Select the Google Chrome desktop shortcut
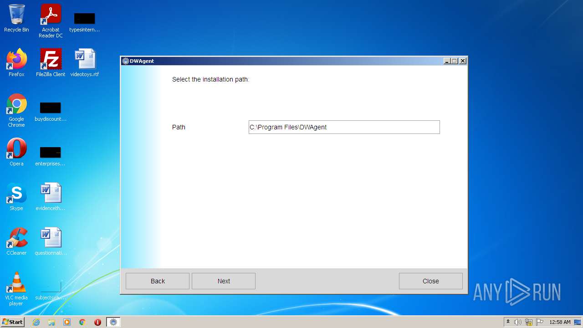This screenshot has width=583, height=328. tap(16, 110)
